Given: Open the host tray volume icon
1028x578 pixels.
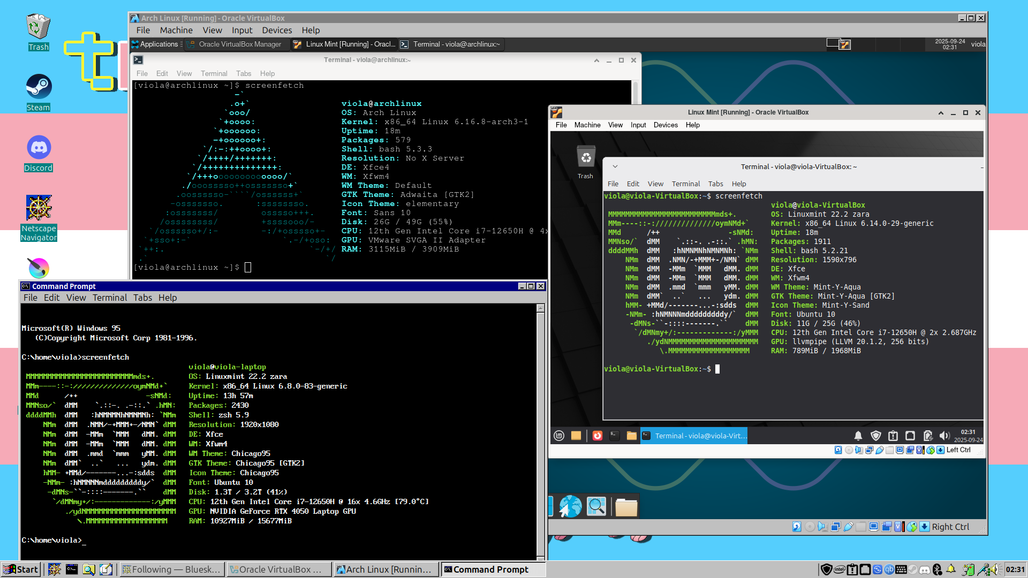Looking at the screenshot, I should [995, 569].
